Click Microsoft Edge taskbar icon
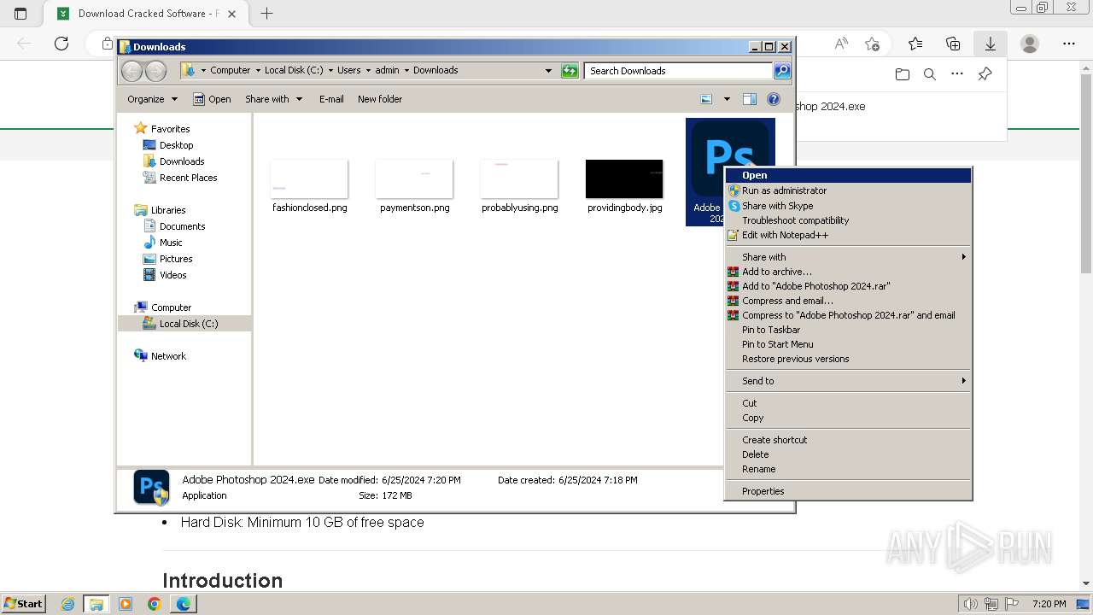The image size is (1093, 615). pos(184,604)
